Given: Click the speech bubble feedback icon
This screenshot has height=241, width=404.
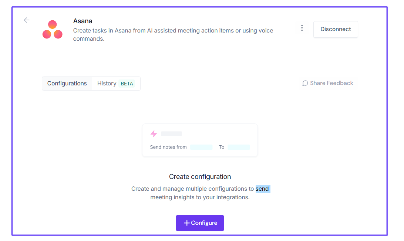Looking at the screenshot, I should [305, 84].
